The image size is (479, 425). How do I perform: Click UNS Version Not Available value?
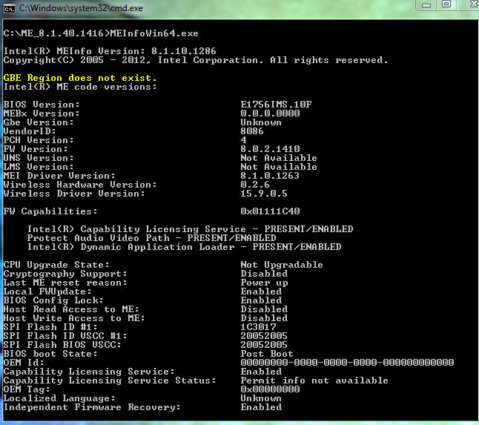click(x=279, y=158)
